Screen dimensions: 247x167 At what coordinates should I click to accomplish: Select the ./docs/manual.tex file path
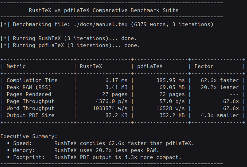(x=101, y=24)
